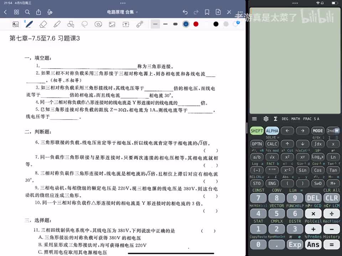
Task: Select the laser pointer tool
Action: pyautogui.click(x=140, y=24)
